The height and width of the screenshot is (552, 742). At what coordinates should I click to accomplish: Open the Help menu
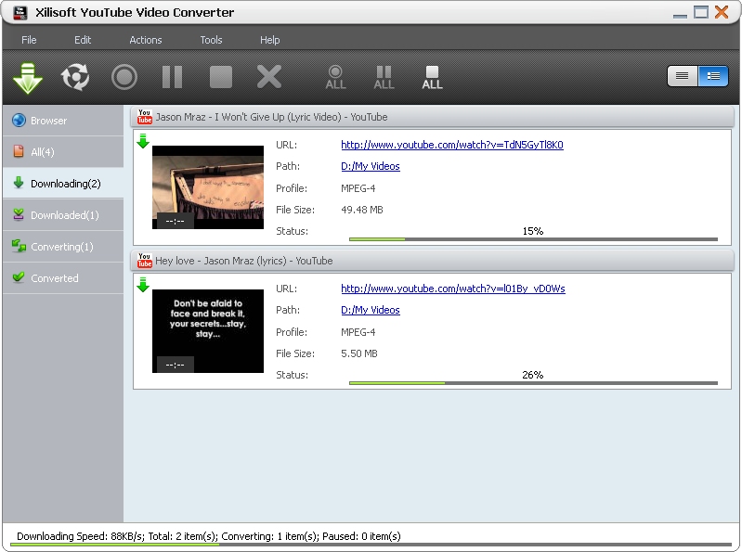pos(269,40)
